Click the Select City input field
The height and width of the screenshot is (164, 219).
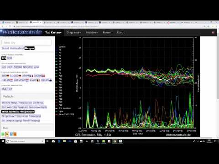click(x=26, y=42)
